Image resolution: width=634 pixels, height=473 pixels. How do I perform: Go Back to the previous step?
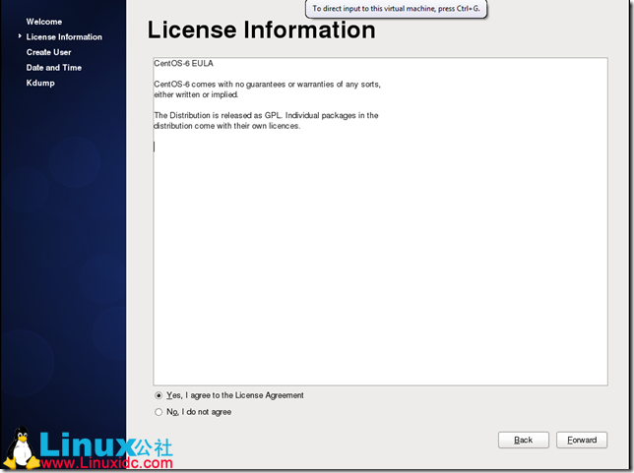(x=523, y=440)
